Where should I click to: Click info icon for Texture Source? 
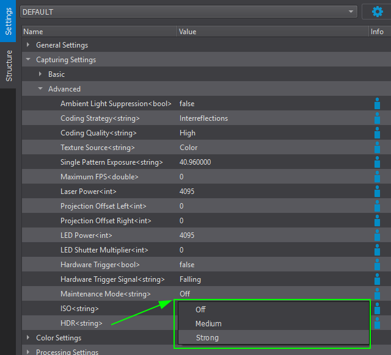pyautogui.click(x=377, y=148)
